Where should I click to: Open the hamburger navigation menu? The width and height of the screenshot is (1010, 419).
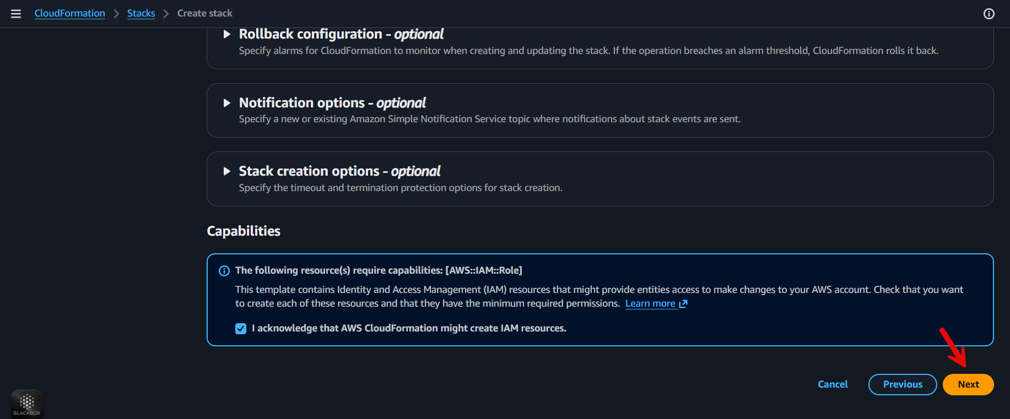pyautogui.click(x=16, y=14)
